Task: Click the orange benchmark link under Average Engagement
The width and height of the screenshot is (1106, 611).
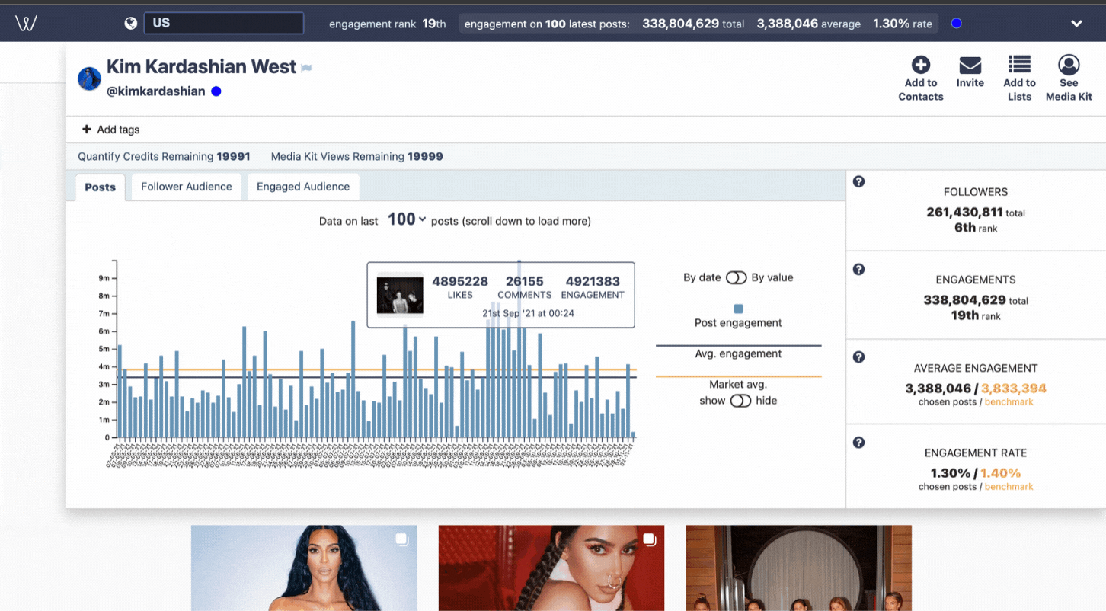Action: 1009,401
